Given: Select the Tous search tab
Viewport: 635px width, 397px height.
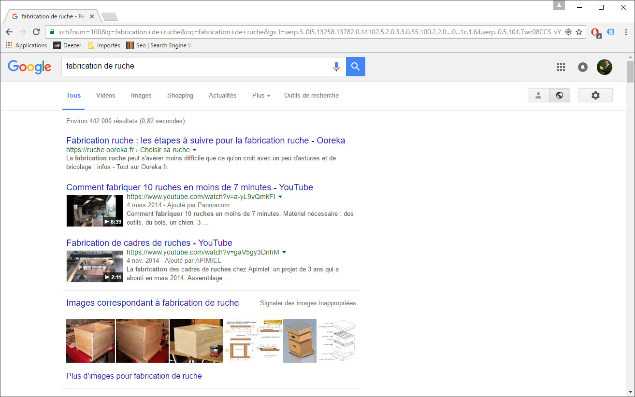Looking at the screenshot, I should pyautogui.click(x=73, y=95).
